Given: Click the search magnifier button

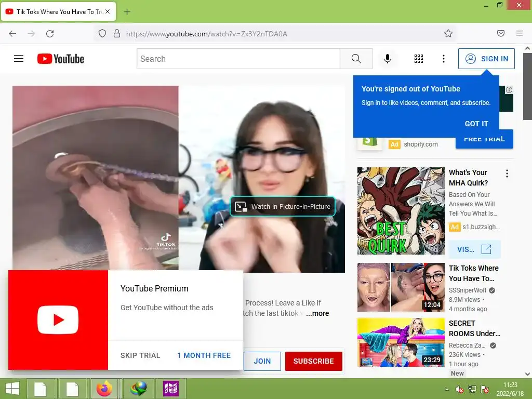Looking at the screenshot, I should pos(356,59).
